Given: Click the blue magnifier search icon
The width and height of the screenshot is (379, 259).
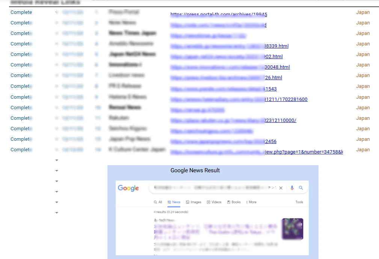Looking at the screenshot, I should coord(301,188).
